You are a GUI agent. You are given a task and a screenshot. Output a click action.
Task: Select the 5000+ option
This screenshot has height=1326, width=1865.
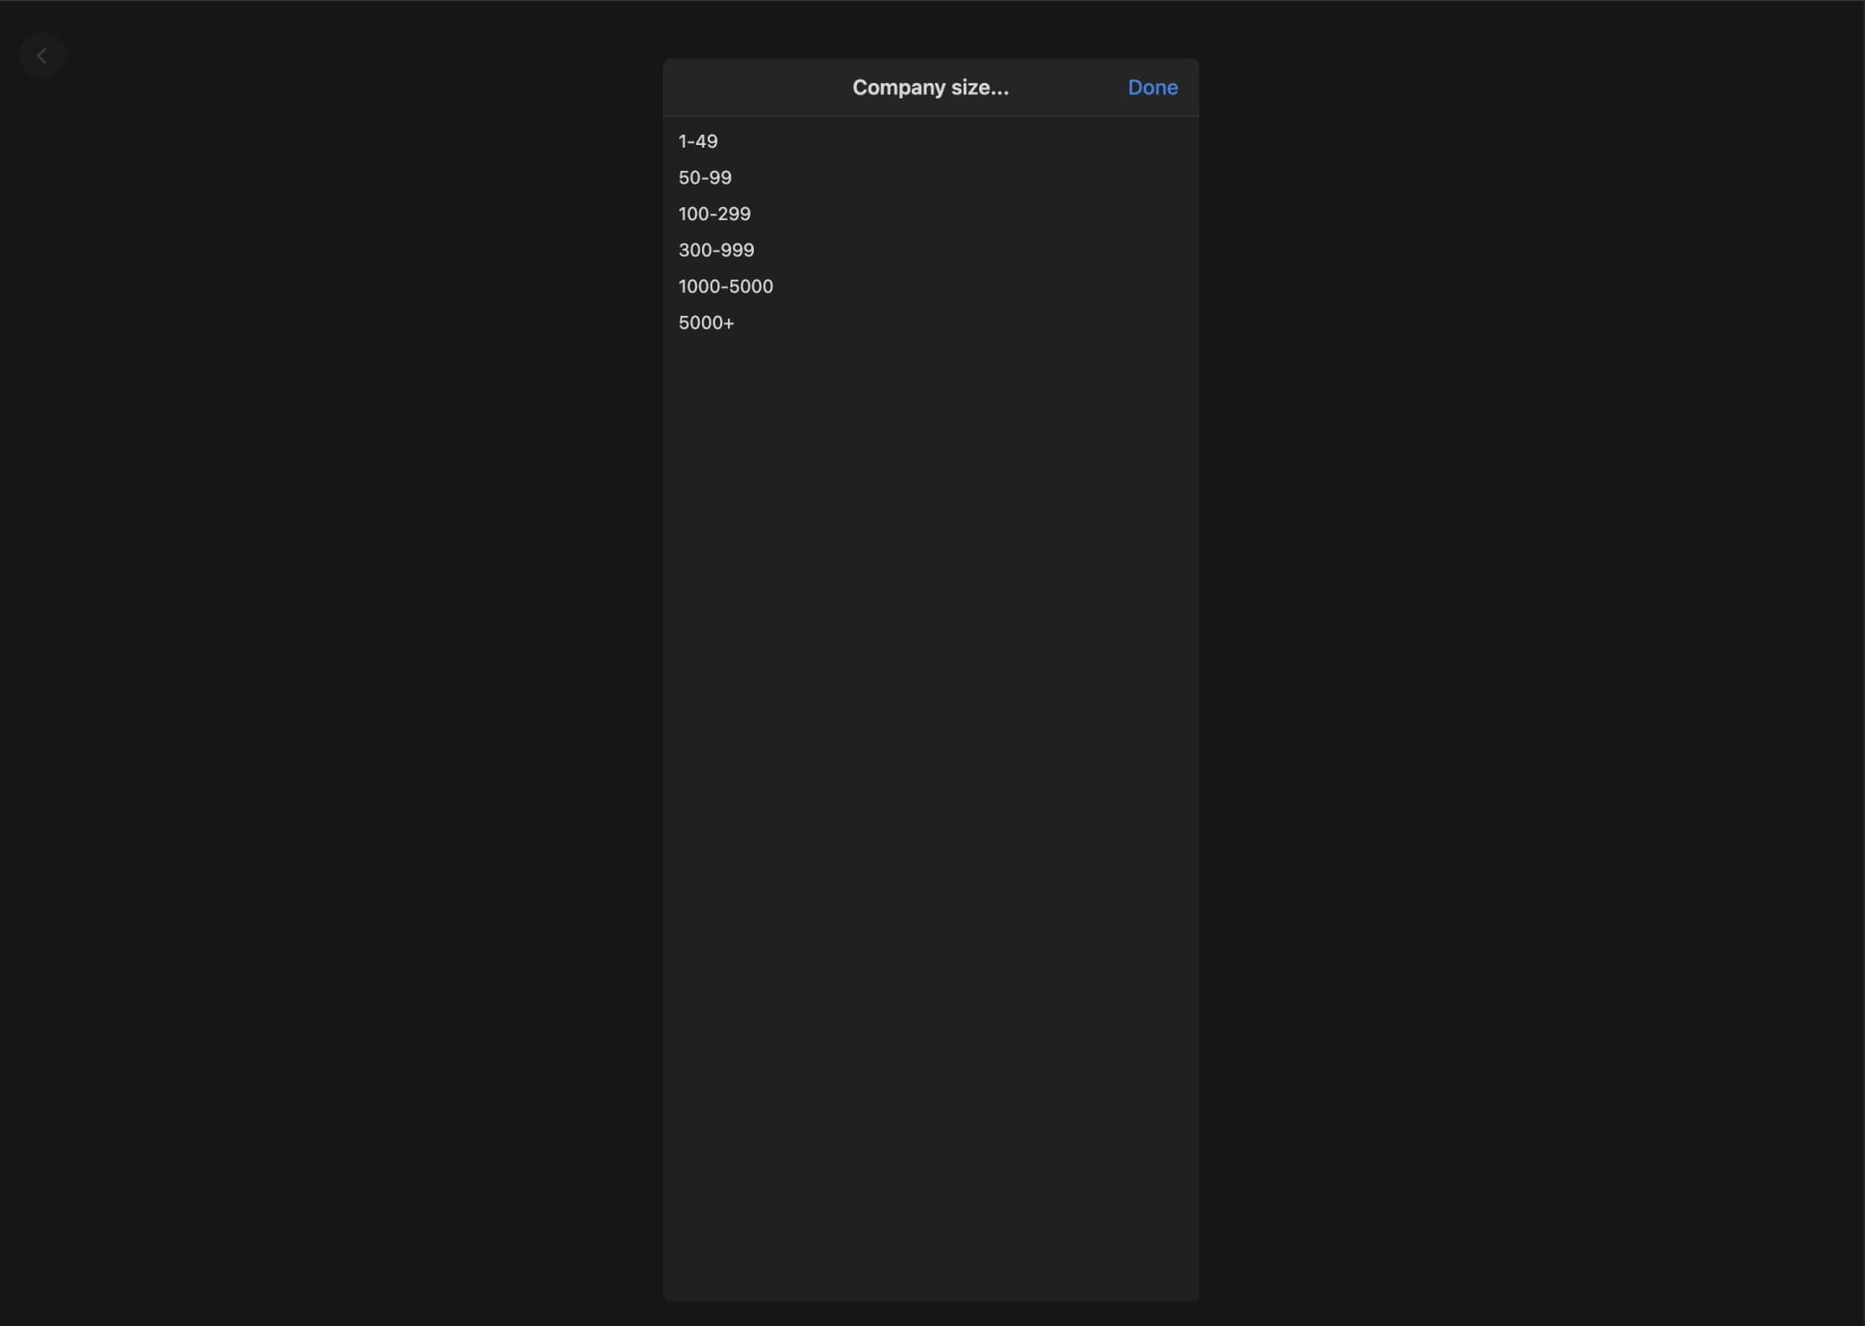tap(931, 322)
